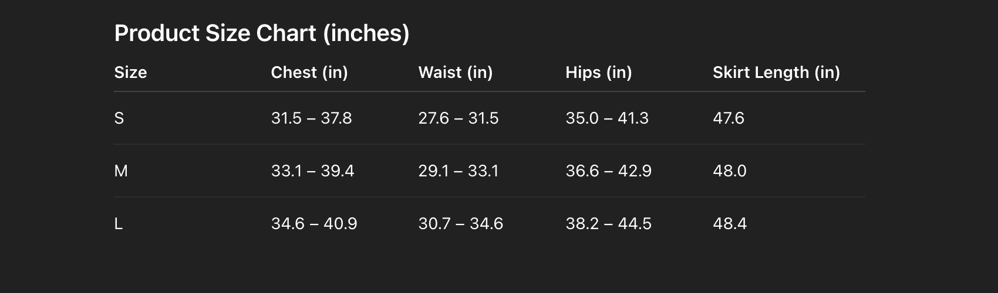
Task: Click the Product Size Chart heading
Action: (x=262, y=33)
